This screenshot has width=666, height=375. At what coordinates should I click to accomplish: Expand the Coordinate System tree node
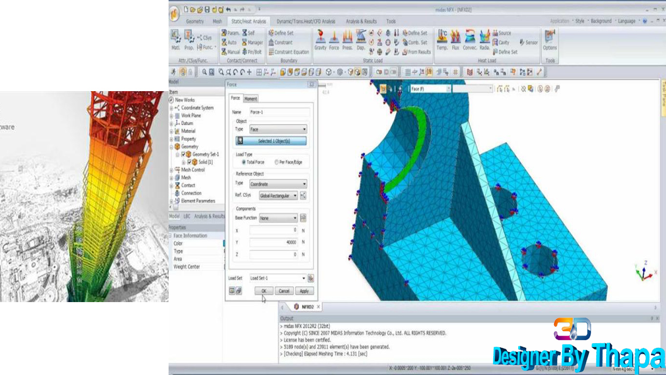click(172, 108)
